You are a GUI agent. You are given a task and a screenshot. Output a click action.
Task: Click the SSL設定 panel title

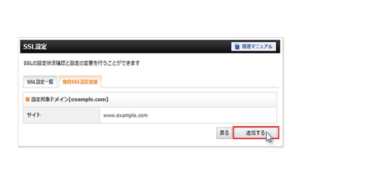(35, 47)
